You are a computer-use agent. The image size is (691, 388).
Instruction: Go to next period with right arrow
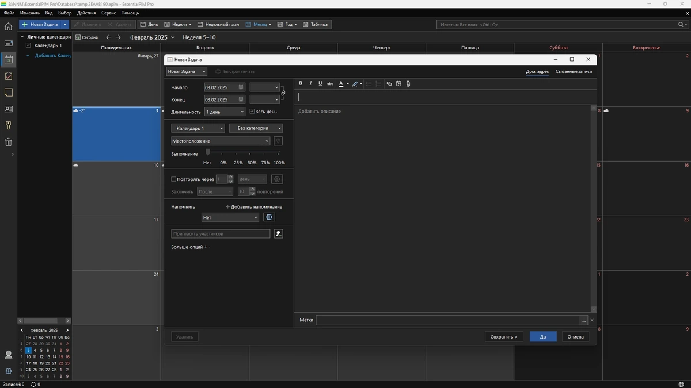point(118,37)
